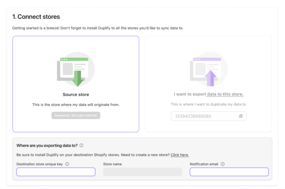Click into the Notification email field

coord(229,172)
